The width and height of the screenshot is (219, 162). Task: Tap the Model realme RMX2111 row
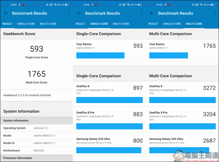point(37,136)
